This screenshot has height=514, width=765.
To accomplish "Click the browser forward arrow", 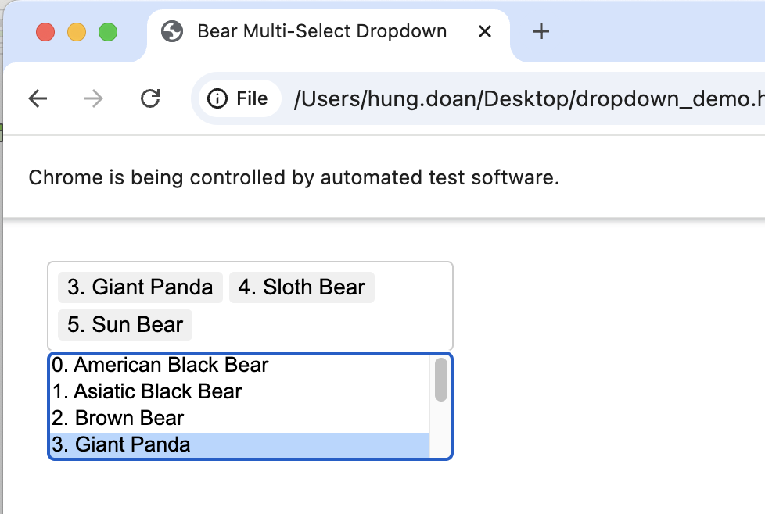I will pyautogui.click(x=93, y=98).
